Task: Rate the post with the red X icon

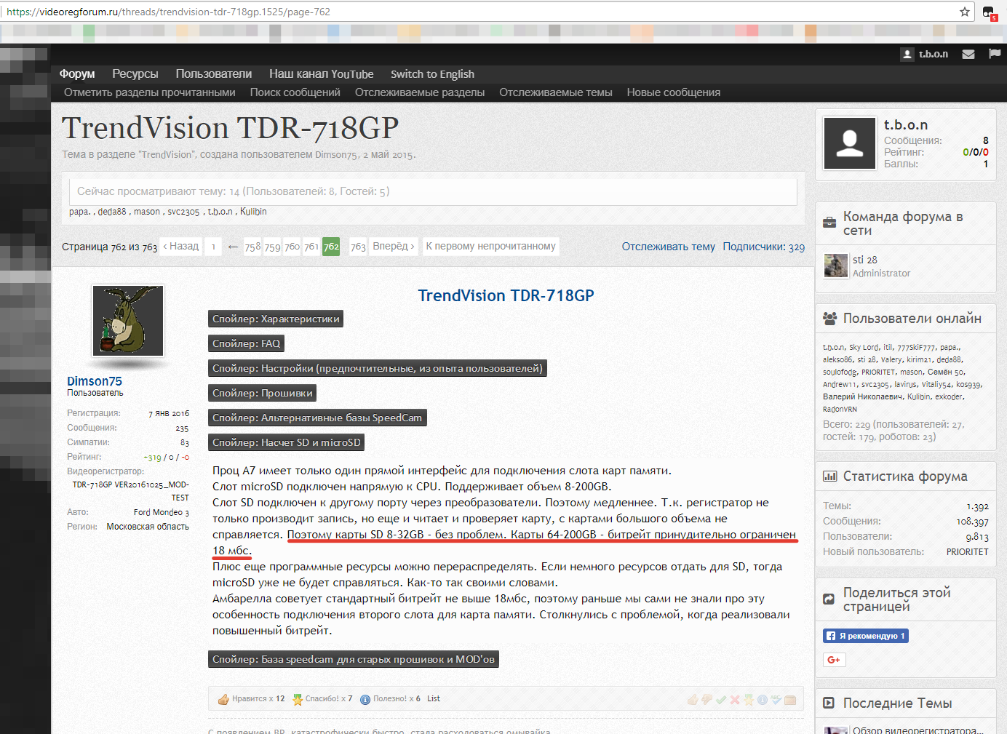Action: click(735, 700)
